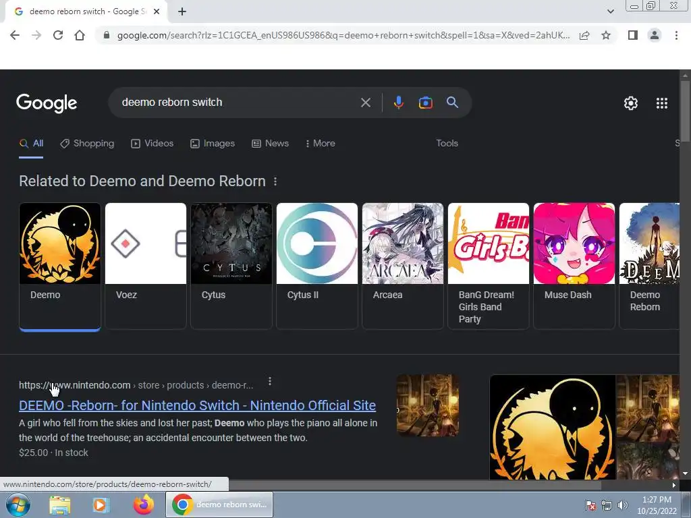This screenshot has height=518, width=691.
Task: Bookmark this page with the star
Action: point(606,35)
